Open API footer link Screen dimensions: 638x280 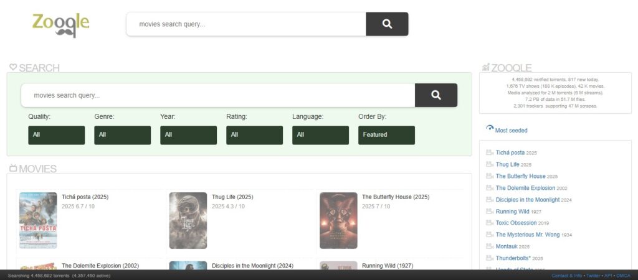point(608,276)
